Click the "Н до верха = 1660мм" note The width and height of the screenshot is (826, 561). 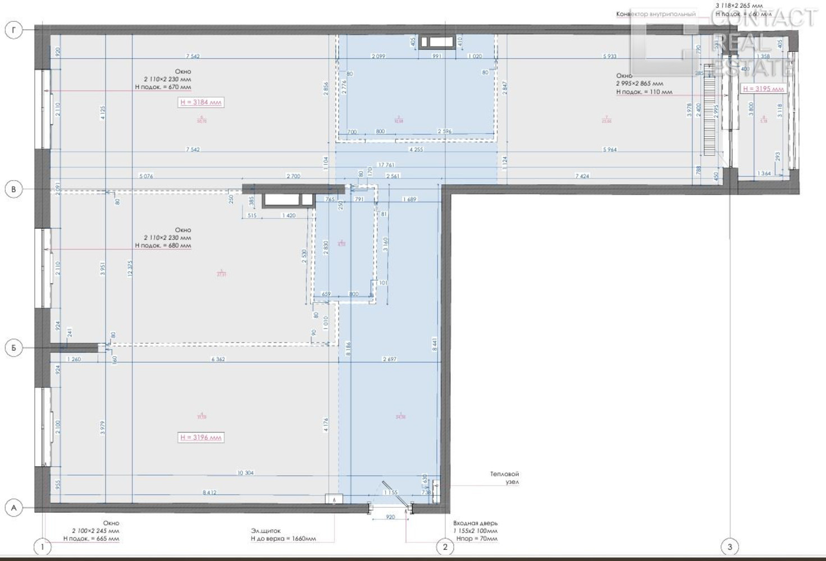coord(283,539)
